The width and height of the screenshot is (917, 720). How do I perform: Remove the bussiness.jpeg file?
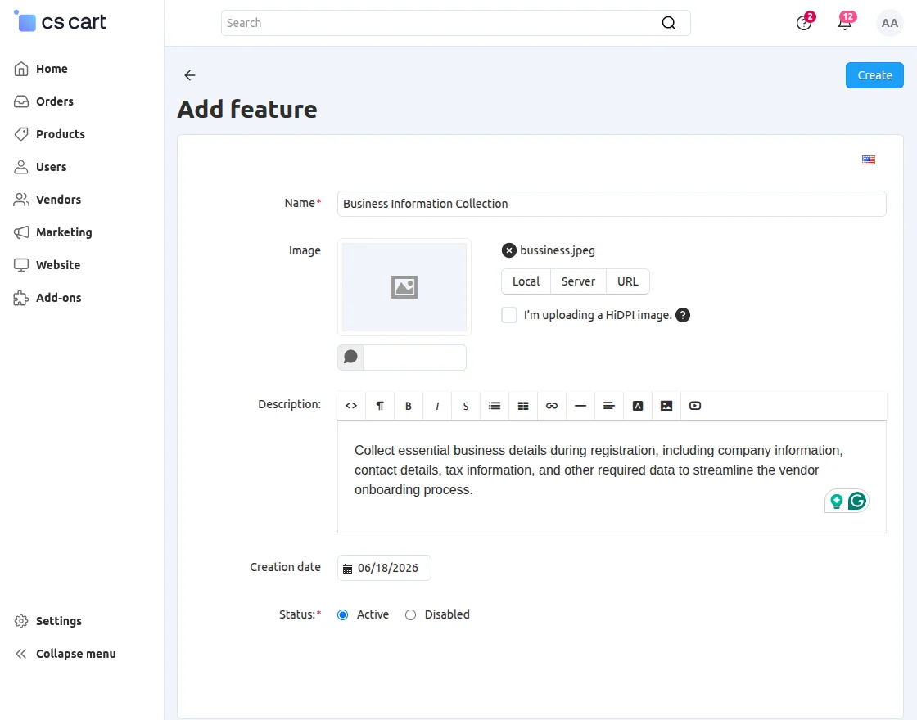(x=508, y=250)
